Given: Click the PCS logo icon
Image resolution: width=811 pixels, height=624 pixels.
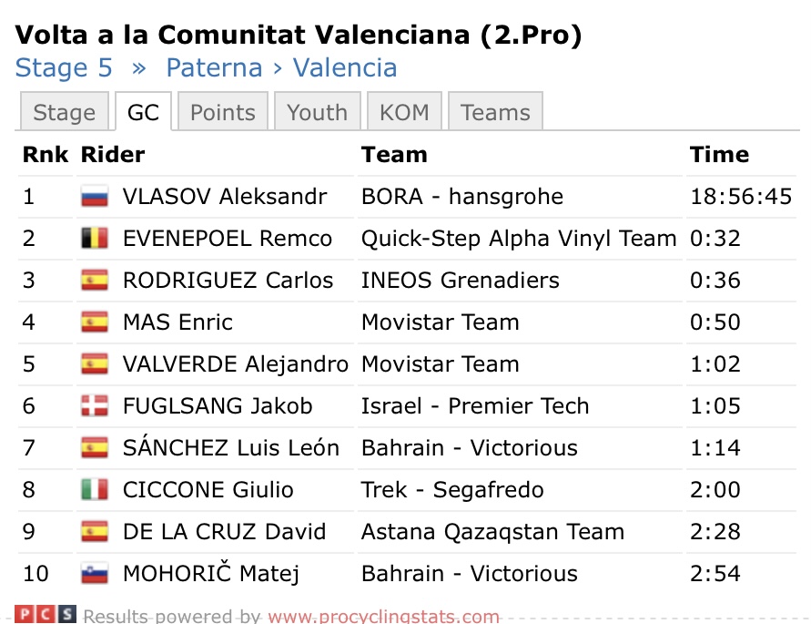Looking at the screenshot, I should tap(46, 615).
